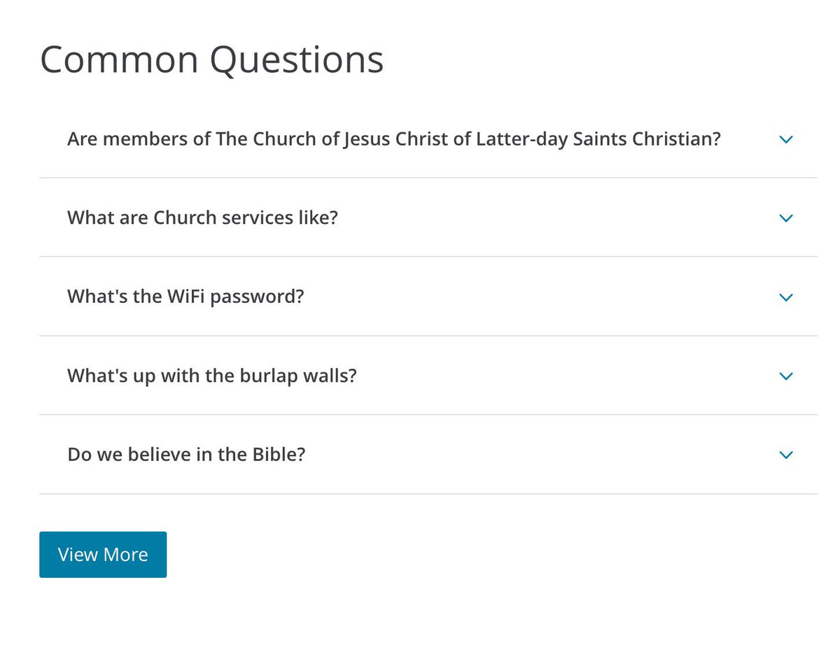Click chevron beside the Latter-day Saints Christian question
The height and width of the screenshot is (645, 840).
785,139
